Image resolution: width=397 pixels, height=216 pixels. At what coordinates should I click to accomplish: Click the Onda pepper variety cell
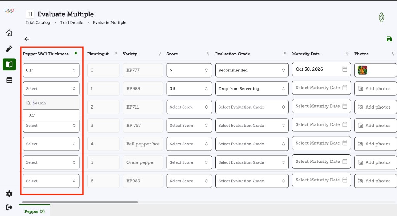tap(143, 162)
